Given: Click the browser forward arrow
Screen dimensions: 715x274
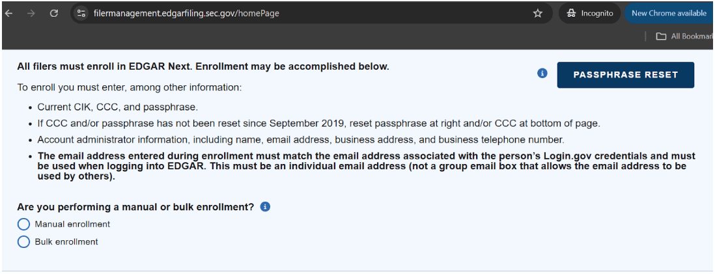Looking at the screenshot, I should pos(31,13).
